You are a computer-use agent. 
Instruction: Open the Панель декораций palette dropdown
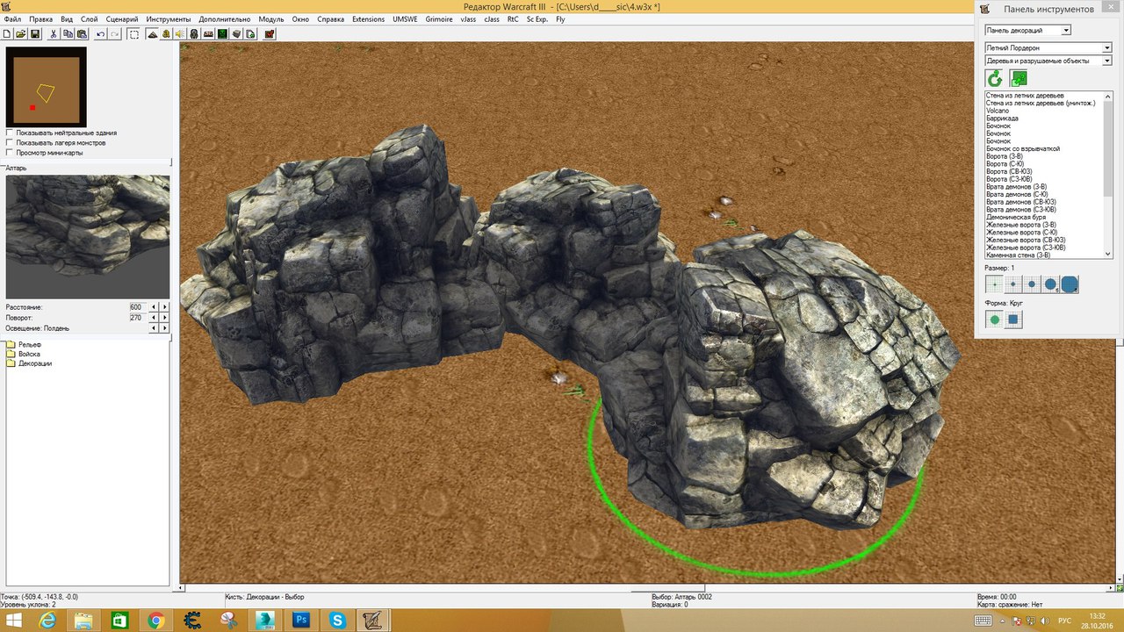1028,31
